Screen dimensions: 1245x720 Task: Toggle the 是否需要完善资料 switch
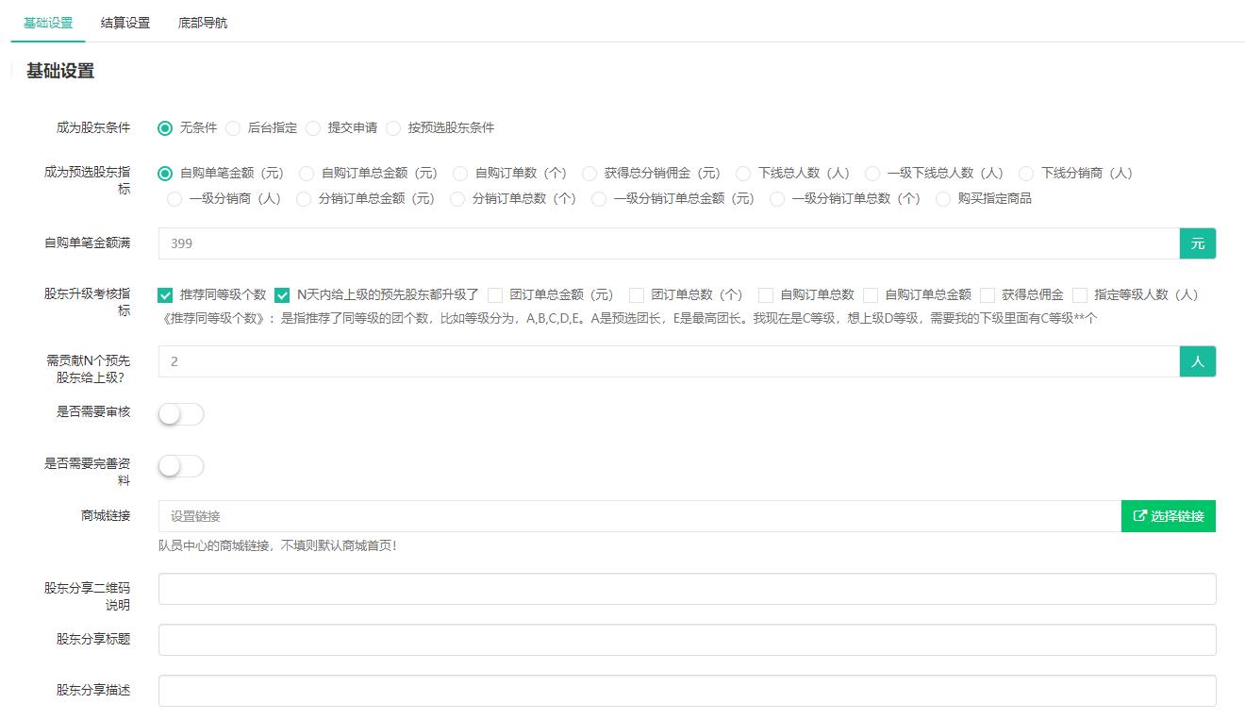pyautogui.click(x=181, y=466)
